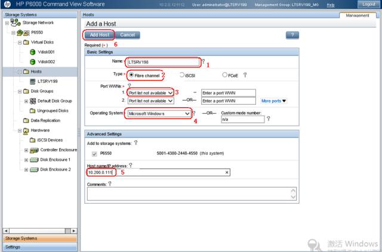Click the Custom mode number field
This screenshot has width=382, height=252.
tap(243, 119)
